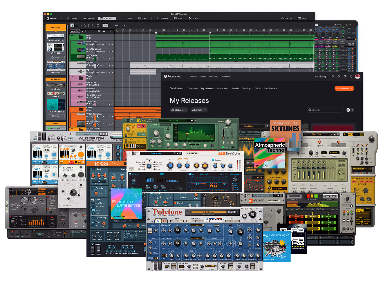This screenshot has width=383, height=283.
Task: Click the Drums folder icon
Action: click(x=81, y=37)
